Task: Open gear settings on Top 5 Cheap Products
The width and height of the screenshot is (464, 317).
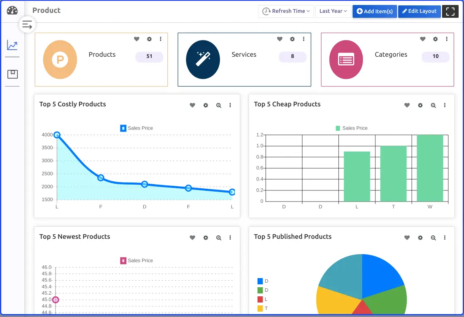Action: (420, 106)
